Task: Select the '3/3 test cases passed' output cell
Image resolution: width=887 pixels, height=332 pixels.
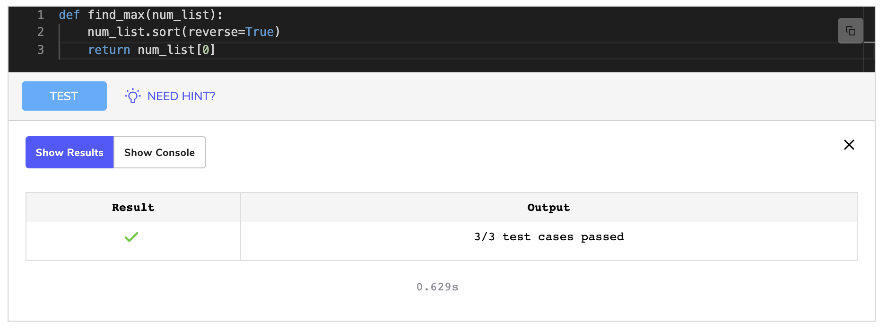Action: tap(548, 241)
